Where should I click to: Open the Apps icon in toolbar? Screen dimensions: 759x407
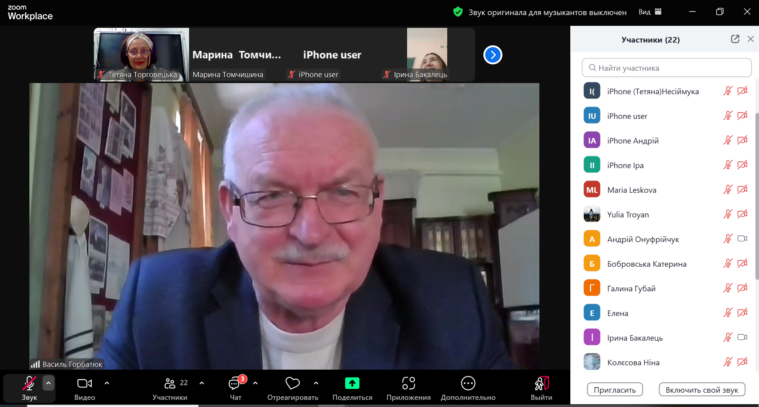(408, 383)
